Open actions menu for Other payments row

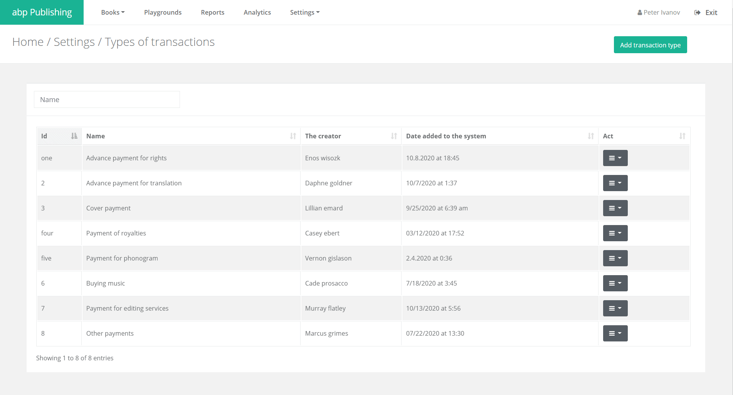pyautogui.click(x=615, y=333)
